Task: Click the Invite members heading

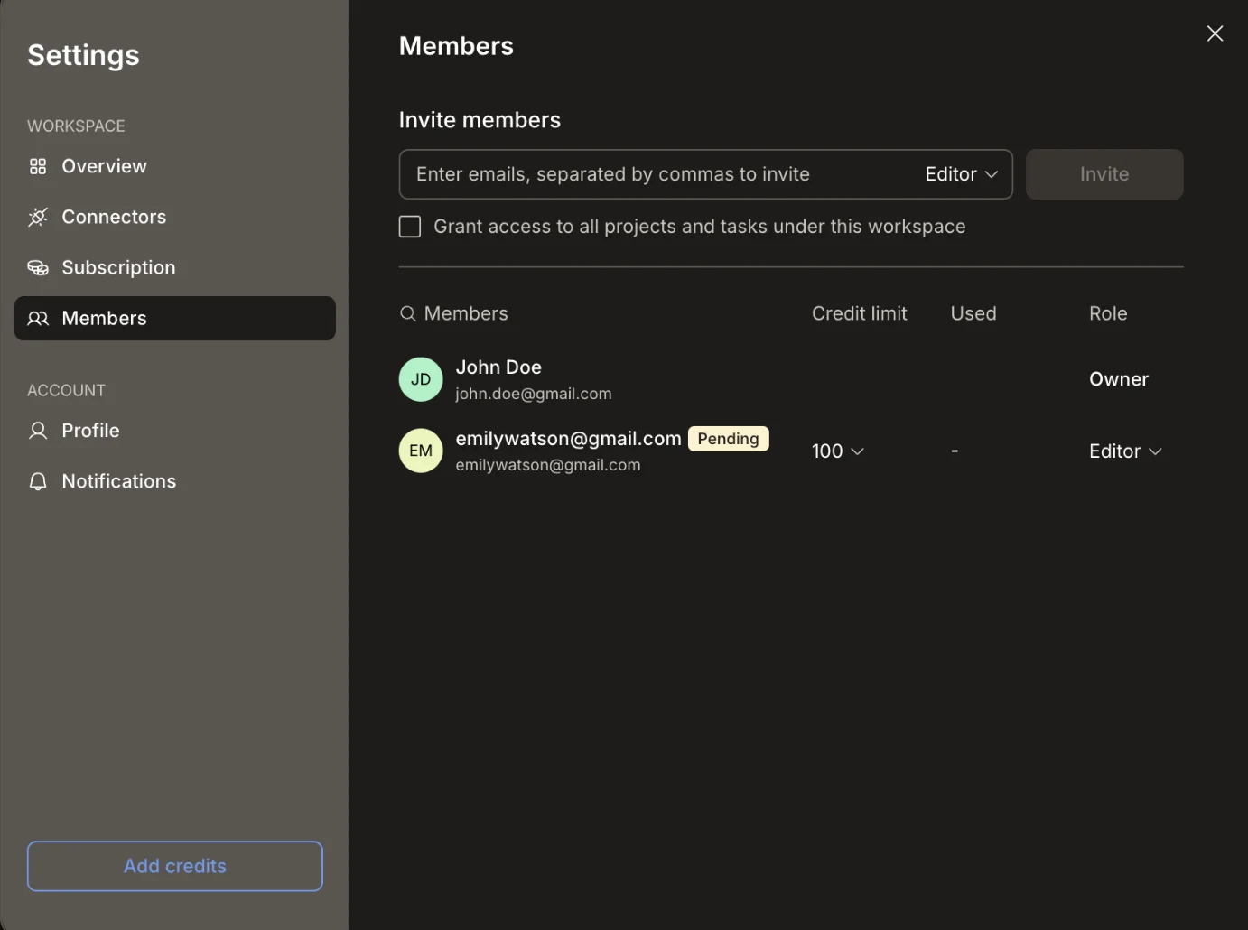Action: pos(480,120)
